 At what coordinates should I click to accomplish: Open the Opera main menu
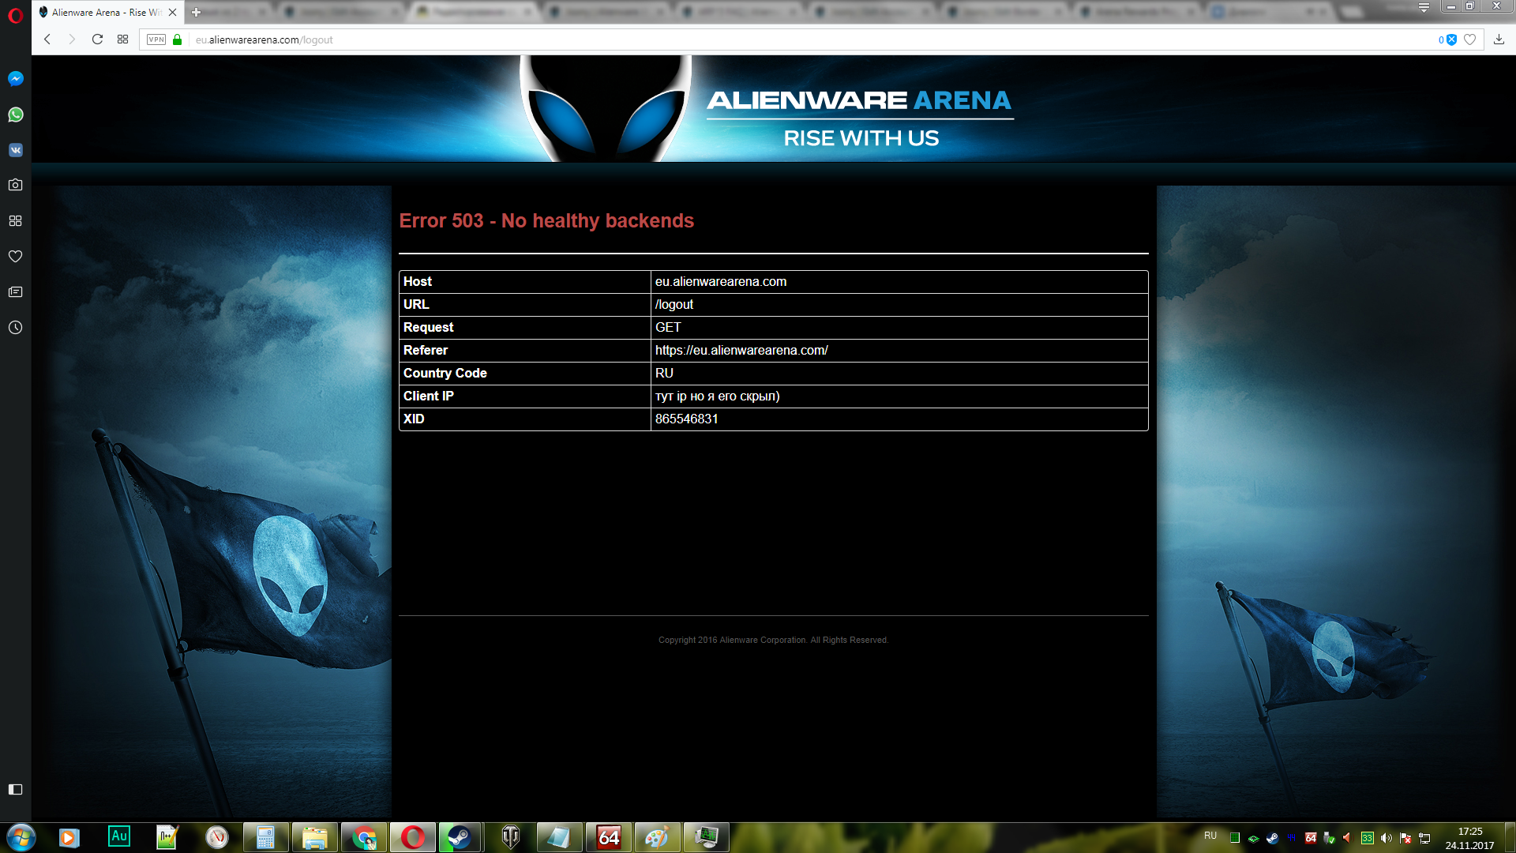tap(15, 15)
